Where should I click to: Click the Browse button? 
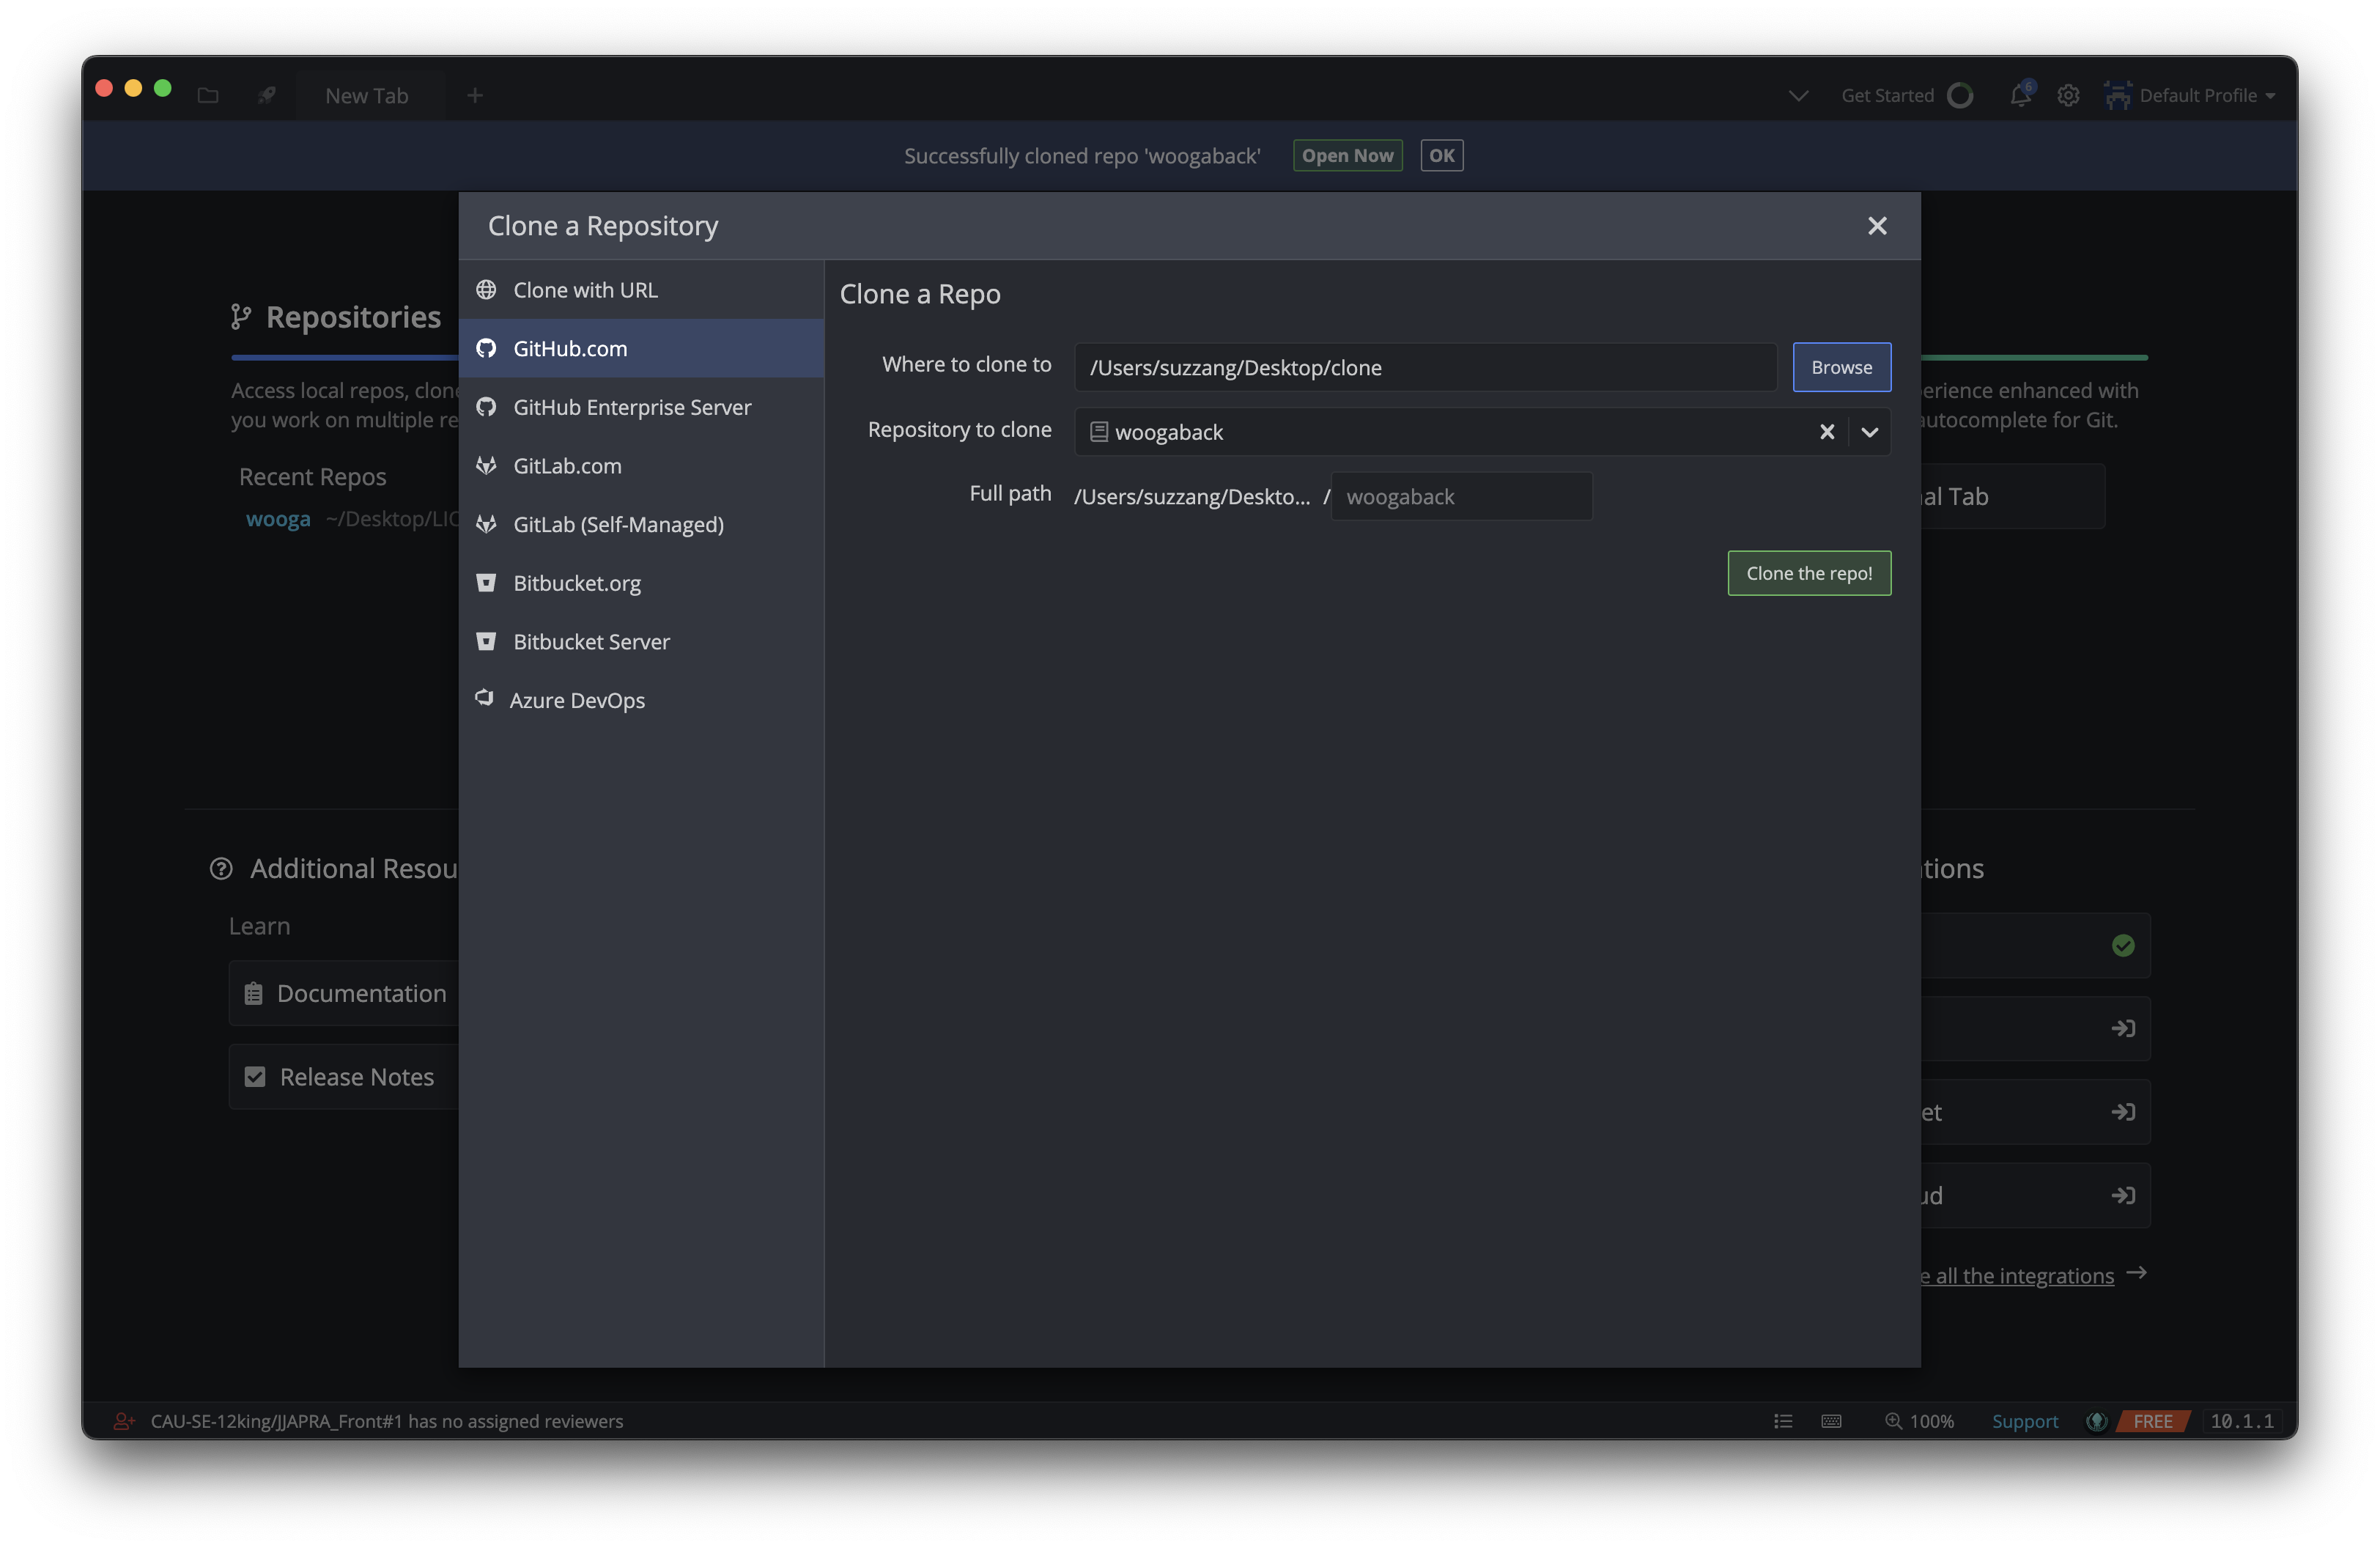1841,367
